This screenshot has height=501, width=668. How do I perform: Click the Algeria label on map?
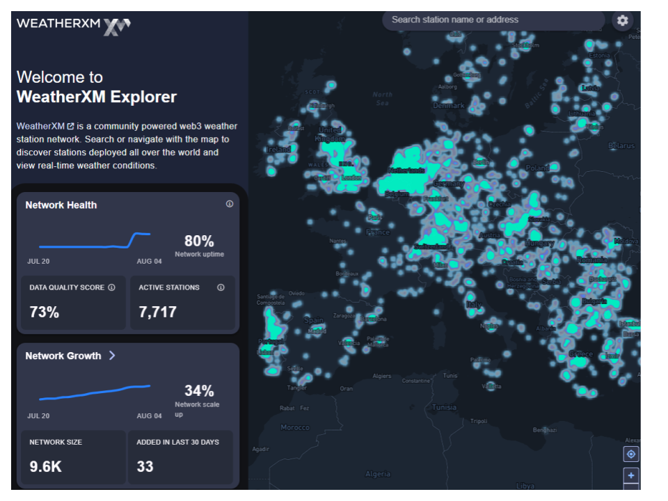pos(377,474)
